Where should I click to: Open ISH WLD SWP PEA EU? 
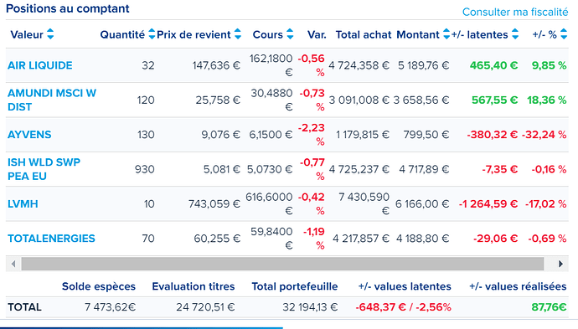tap(44, 169)
